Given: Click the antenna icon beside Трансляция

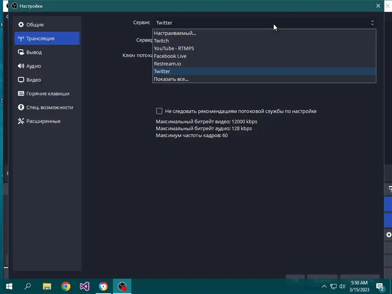Looking at the screenshot, I should coord(21,39).
